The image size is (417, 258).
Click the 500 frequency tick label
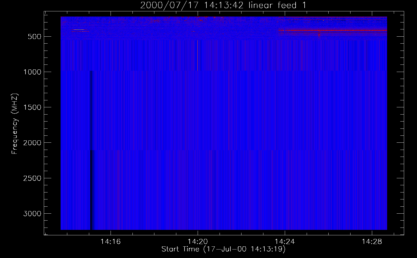coord(35,37)
